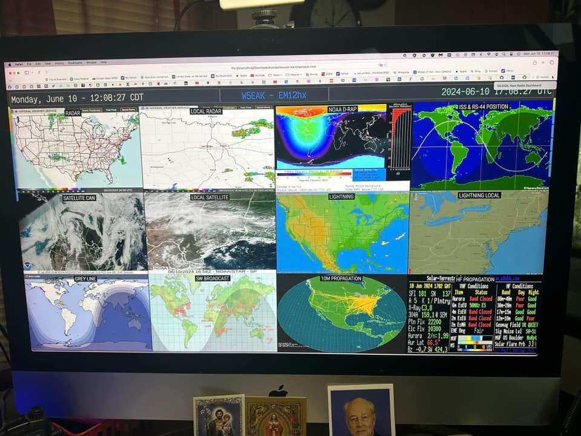581x436 pixels.
Task: Click the radar color legend bar under RADAR
Action: pyautogui.click(x=76, y=190)
